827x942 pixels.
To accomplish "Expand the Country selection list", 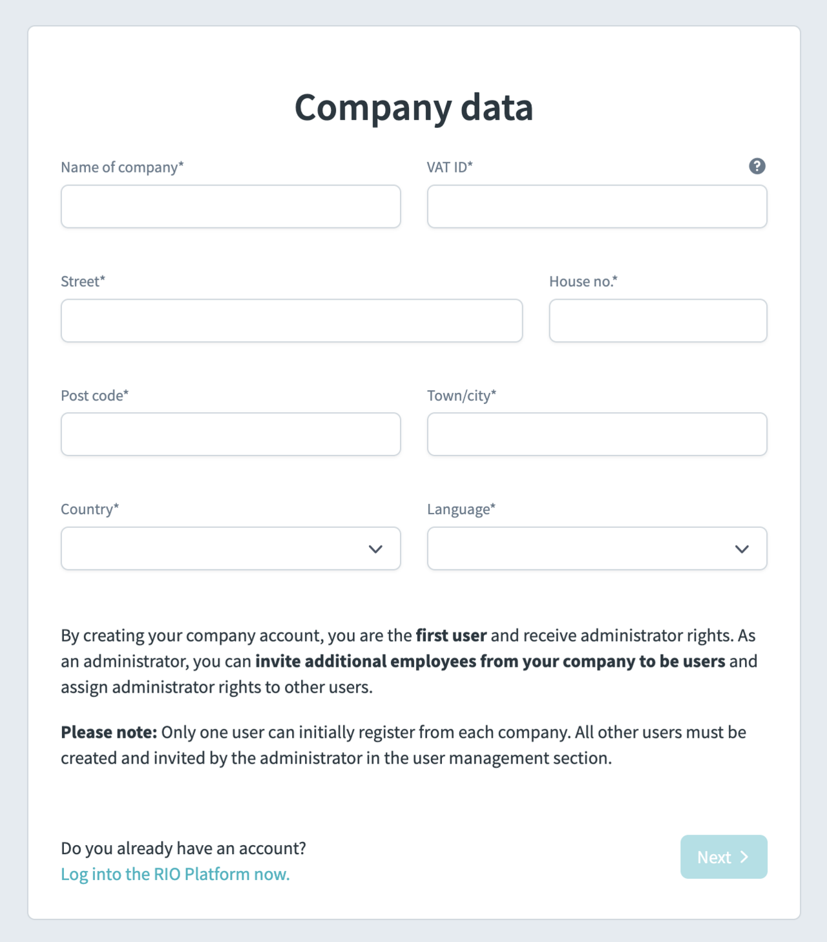I will click(231, 549).
